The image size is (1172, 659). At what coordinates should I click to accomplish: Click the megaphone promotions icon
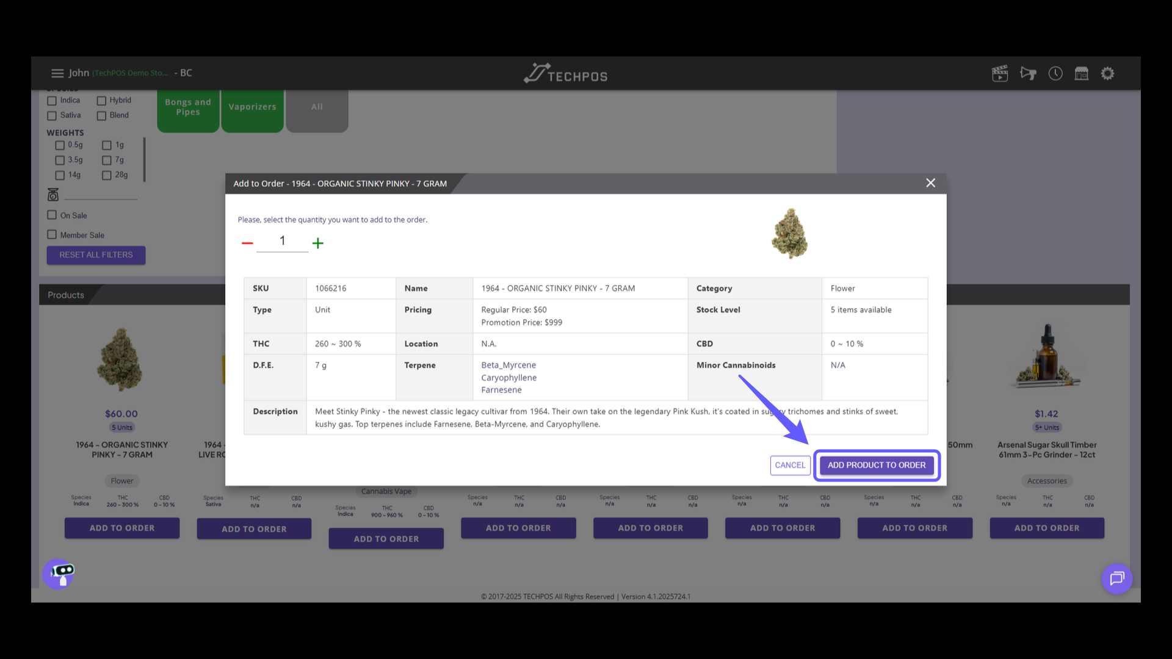[1028, 73]
